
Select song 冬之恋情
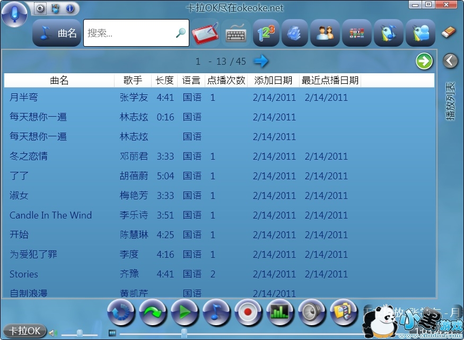point(29,156)
